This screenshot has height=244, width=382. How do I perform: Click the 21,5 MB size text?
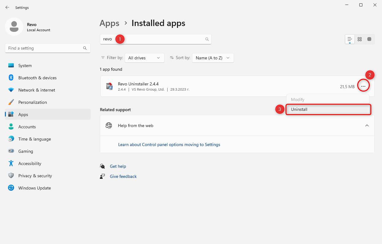tap(347, 87)
